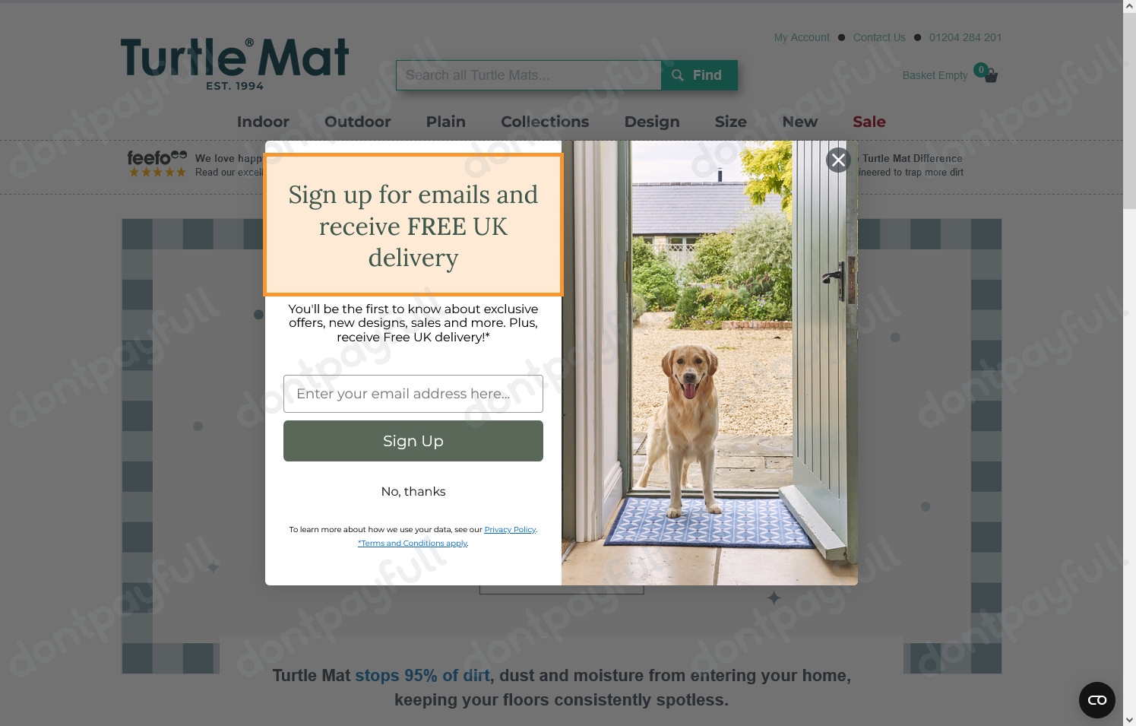Click the Contact Us link
Image resolution: width=1136 pixels, height=726 pixels.
pyautogui.click(x=879, y=37)
